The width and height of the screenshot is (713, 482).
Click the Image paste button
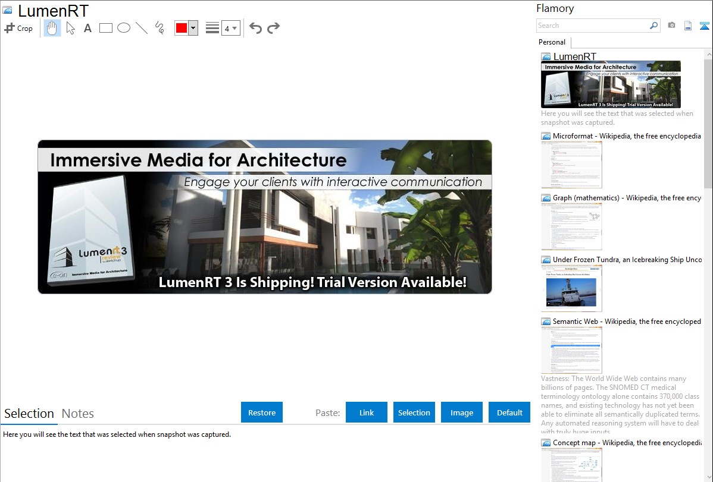pyautogui.click(x=462, y=412)
